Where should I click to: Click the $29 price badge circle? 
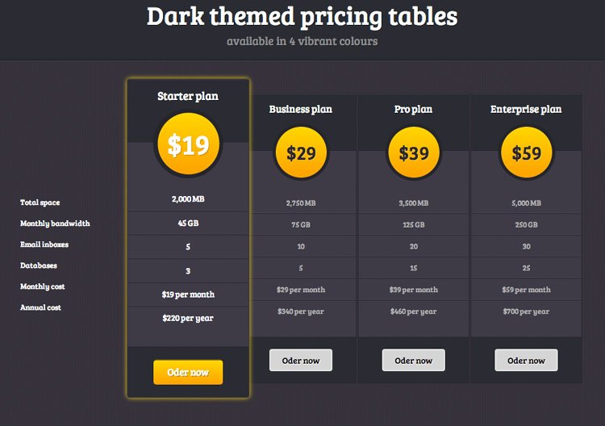tap(301, 152)
